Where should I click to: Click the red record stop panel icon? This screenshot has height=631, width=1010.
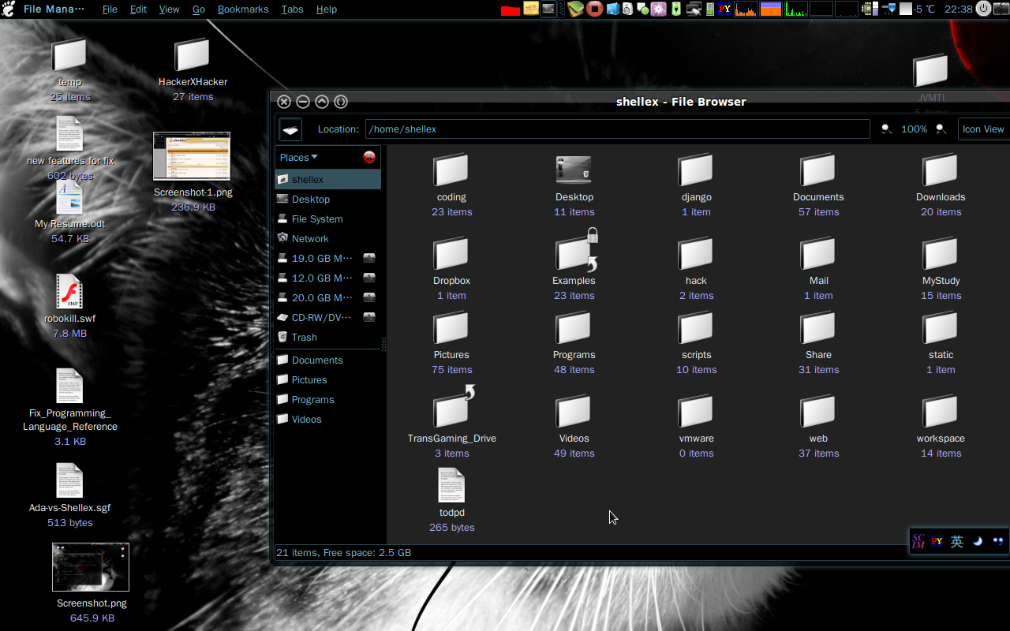point(595,9)
